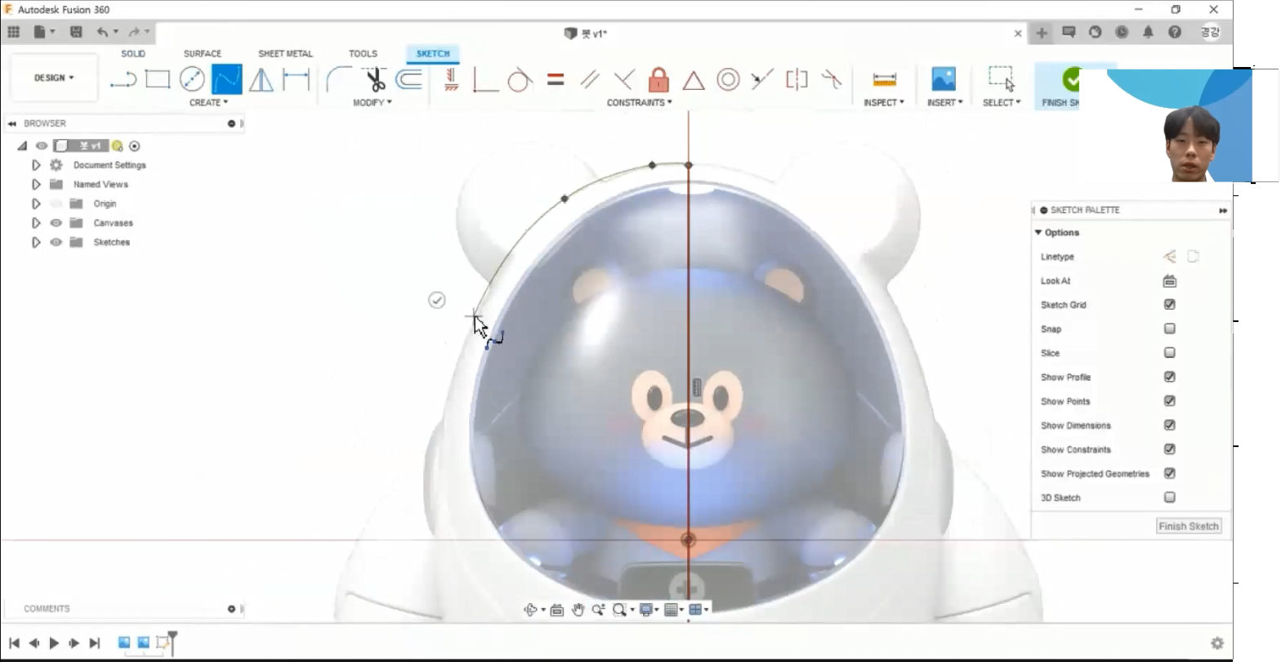The image size is (1281, 662).
Task: Open the INSPECT dropdown menu
Action: [884, 103]
